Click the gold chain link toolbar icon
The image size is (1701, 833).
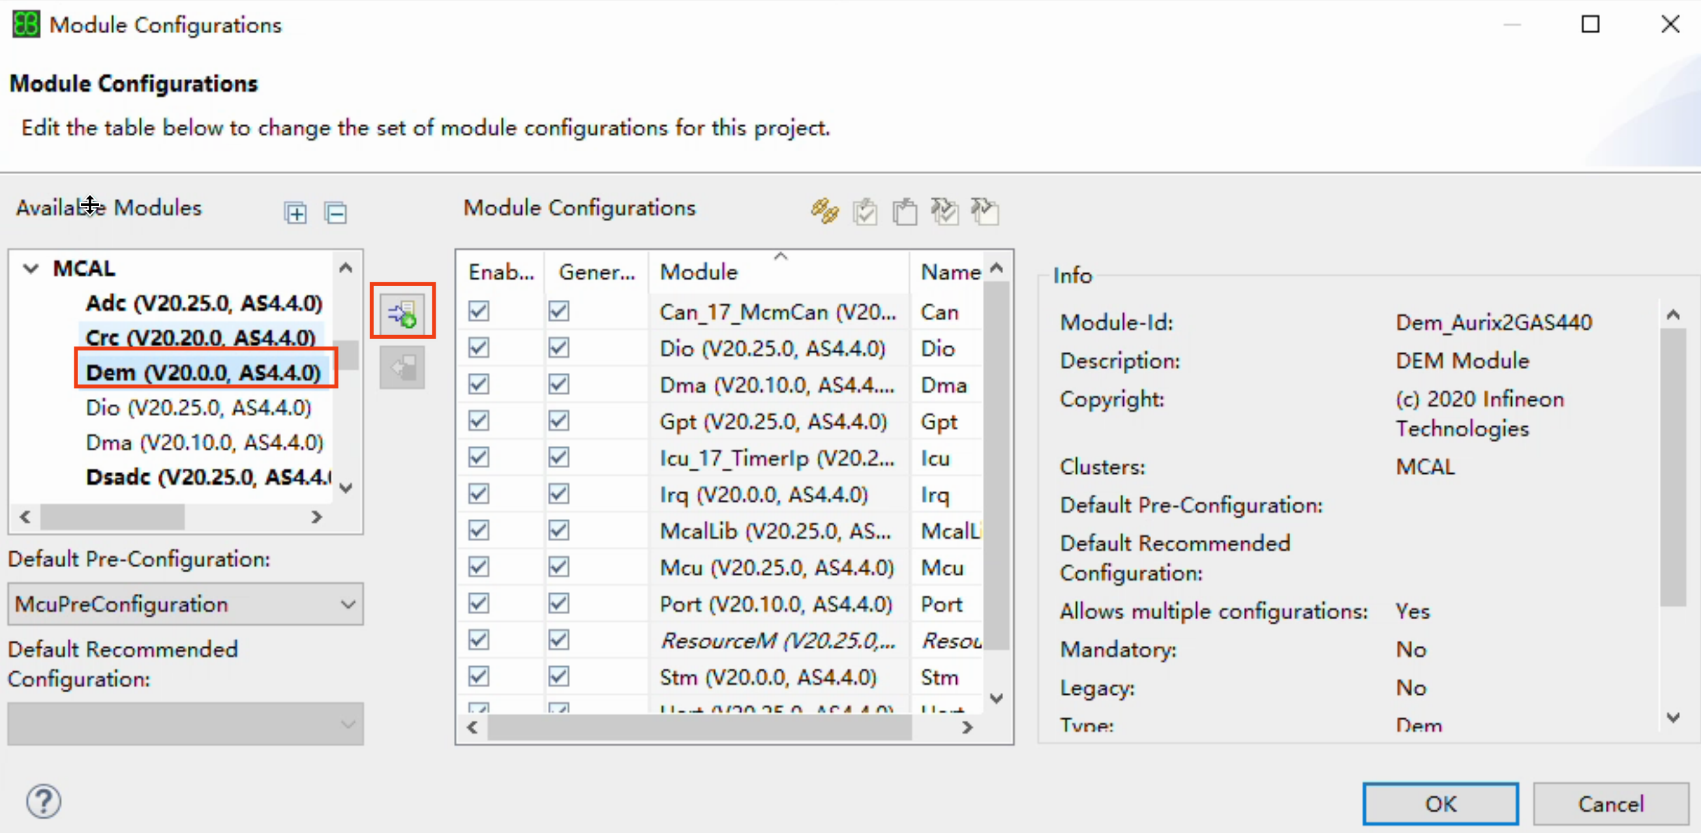pos(825,212)
